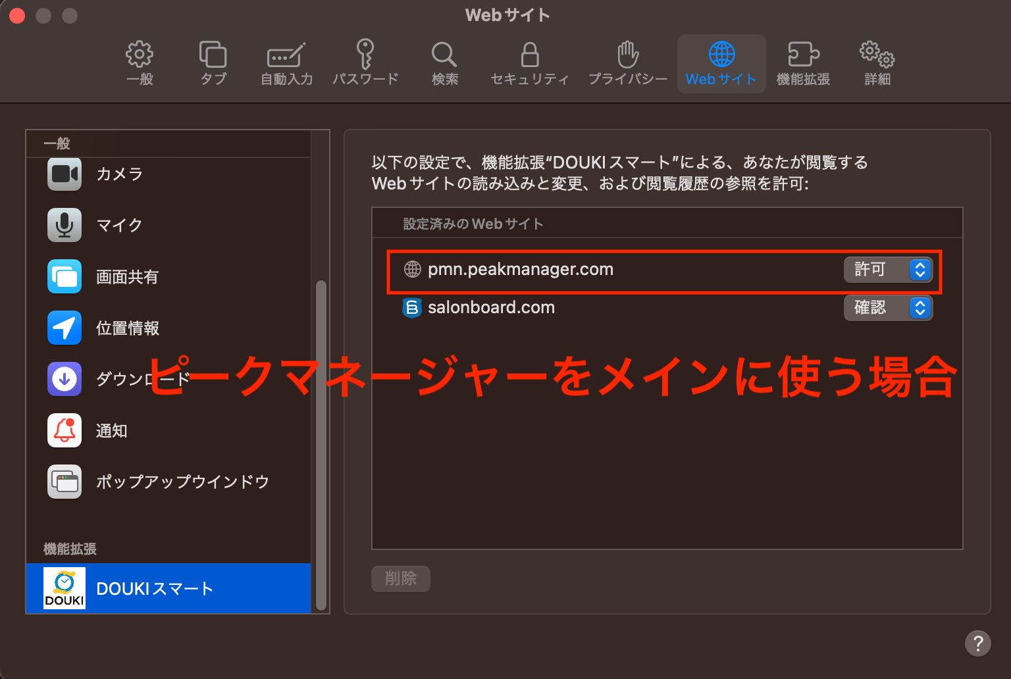Open the 確認 dropdown for salonboard.com
This screenshot has width=1011, height=679.
[x=888, y=308]
